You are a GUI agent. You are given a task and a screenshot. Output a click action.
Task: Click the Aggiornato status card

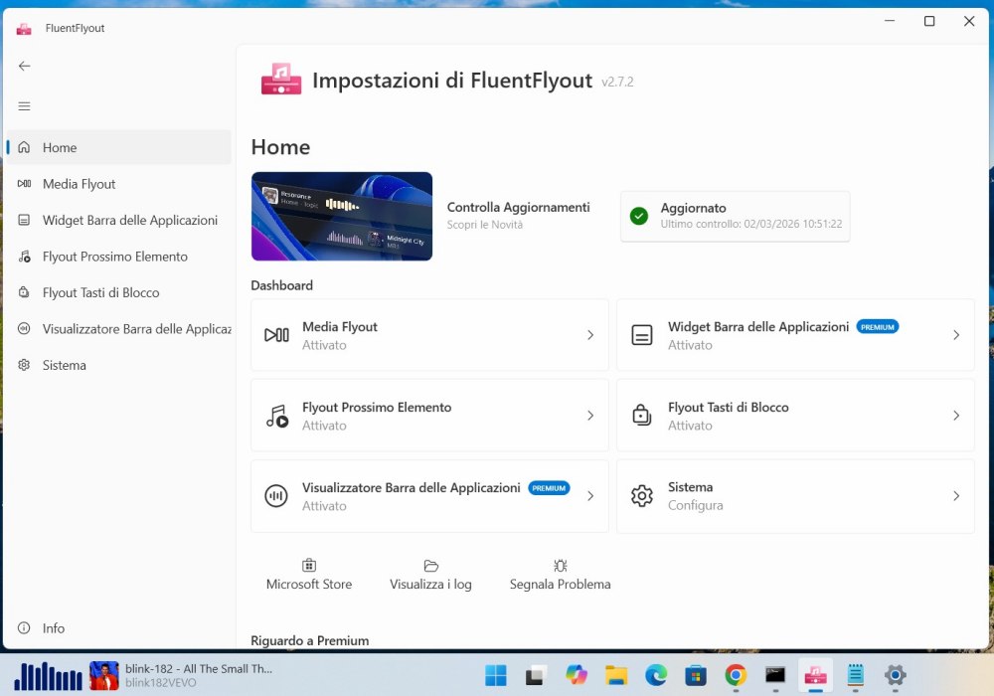[x=735, y=216]
